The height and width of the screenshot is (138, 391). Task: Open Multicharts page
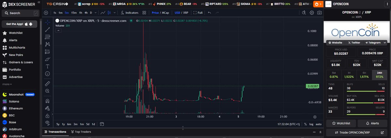coord(17,48)
